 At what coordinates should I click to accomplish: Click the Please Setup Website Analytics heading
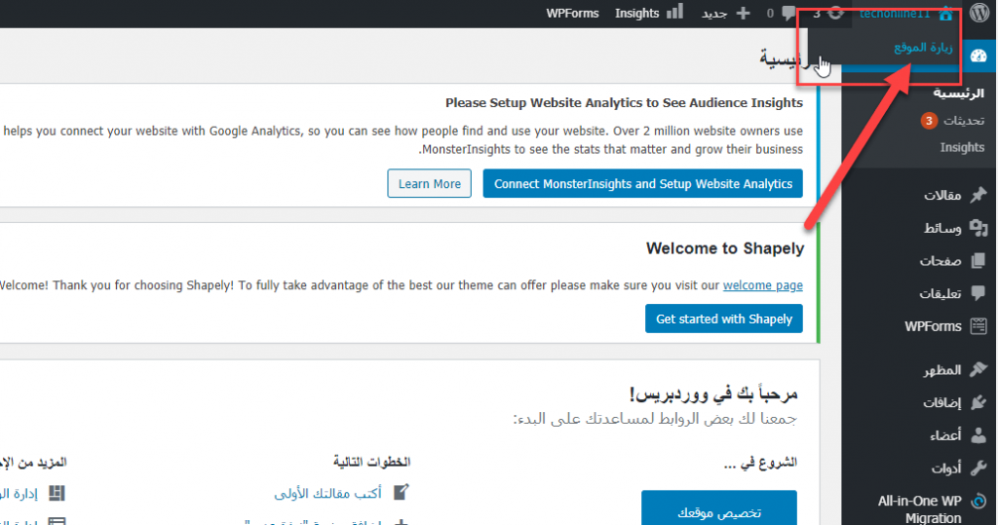click(x=624, y=102)
